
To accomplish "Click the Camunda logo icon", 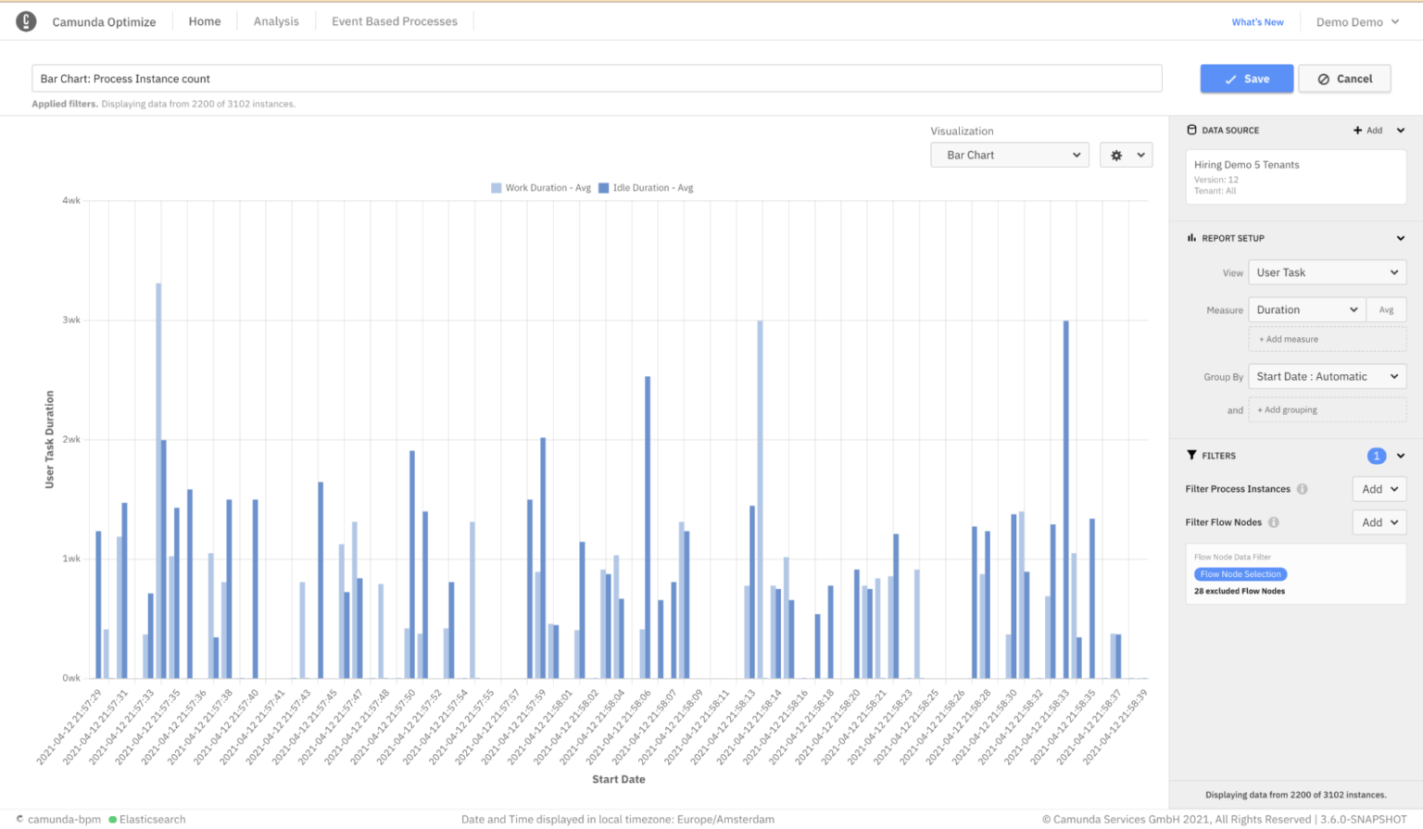I will click(26, 21).
